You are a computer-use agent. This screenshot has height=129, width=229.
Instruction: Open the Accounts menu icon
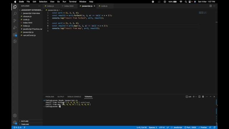point(15,115)
